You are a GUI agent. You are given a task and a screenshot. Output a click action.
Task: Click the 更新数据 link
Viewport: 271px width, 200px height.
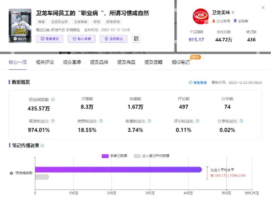pos(200,82)
